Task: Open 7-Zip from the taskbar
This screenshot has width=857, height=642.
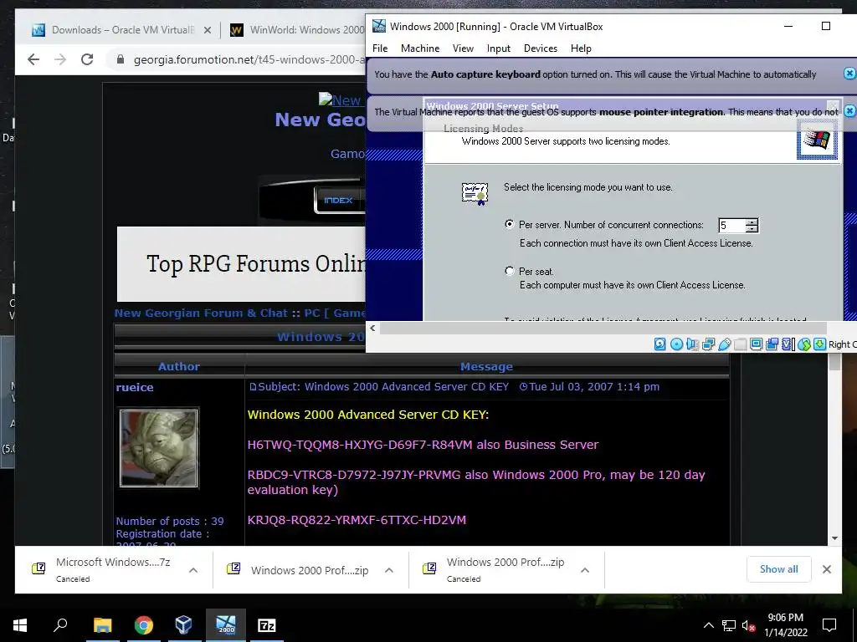Action: click(267, 625)
